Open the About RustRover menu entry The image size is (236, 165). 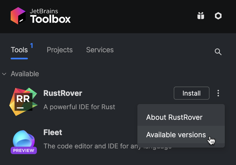point(175,117)
